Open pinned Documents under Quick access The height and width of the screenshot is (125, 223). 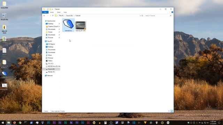(52, 29)
